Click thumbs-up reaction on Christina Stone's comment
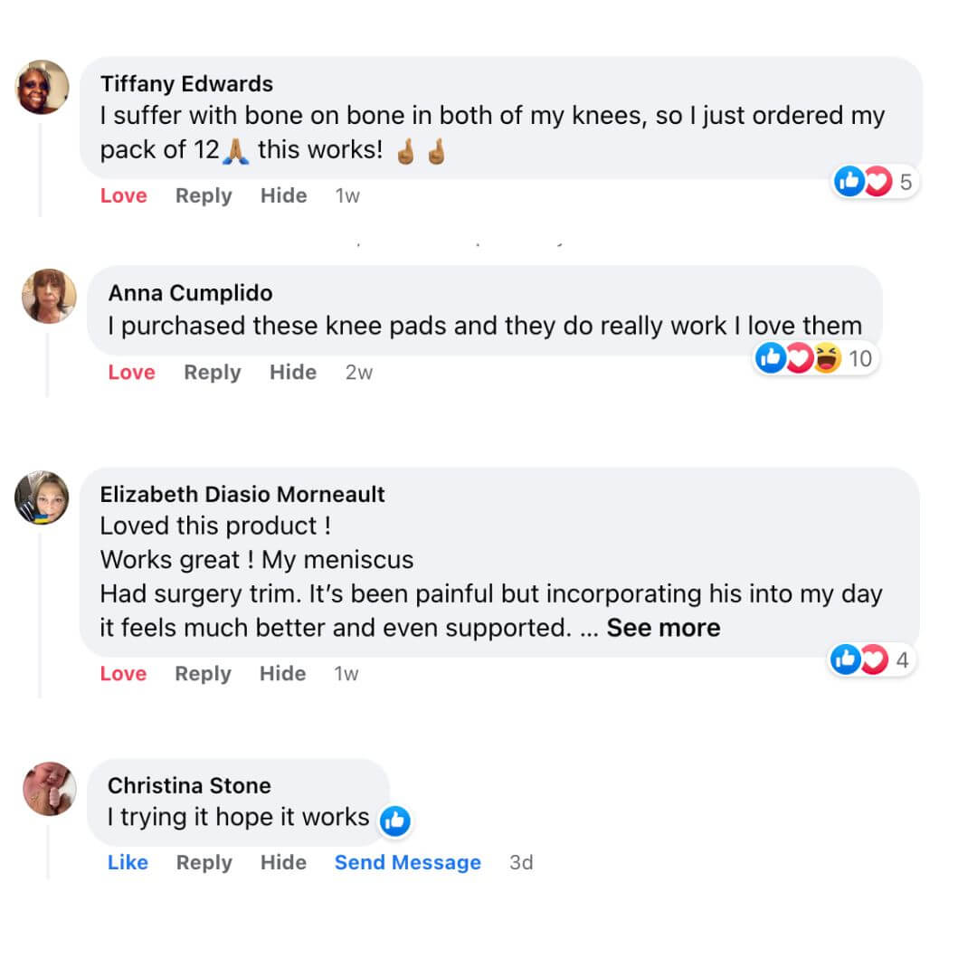 [x=394, y=820]
